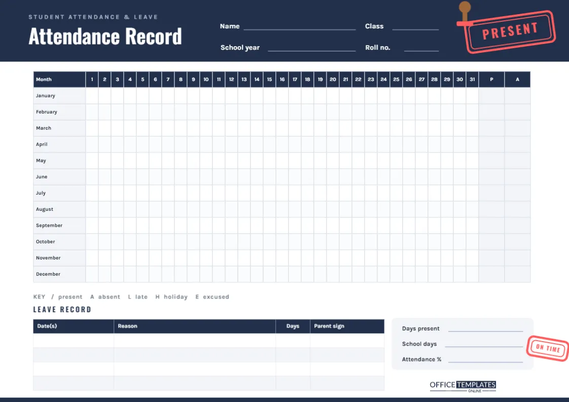Click day 25 column header
The height and width of the screenshot is (402, 569).
pyautogui.click(x=396, y=80)
